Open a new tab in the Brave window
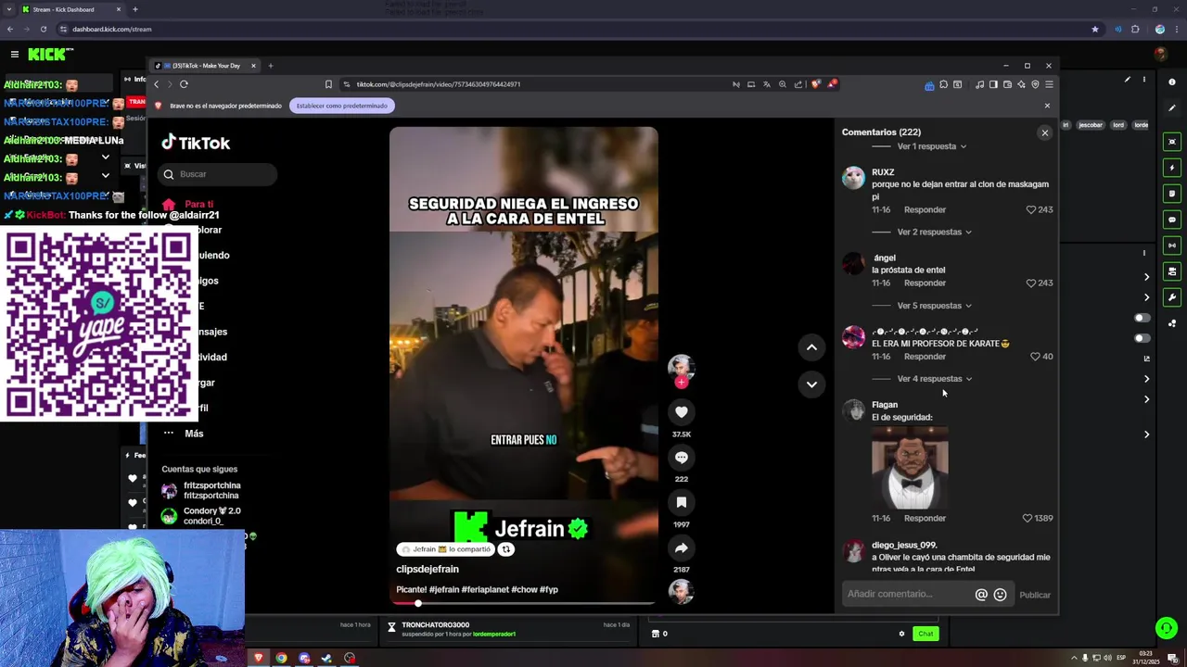 click(x=271, y=66)
